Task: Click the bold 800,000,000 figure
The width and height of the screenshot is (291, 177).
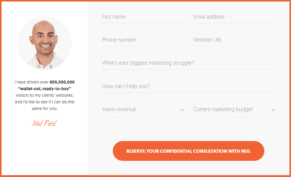Action: click(x=62, y=82)
